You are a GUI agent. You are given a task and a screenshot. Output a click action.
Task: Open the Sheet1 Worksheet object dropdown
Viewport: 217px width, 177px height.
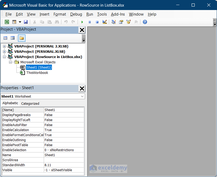pos(82,97)
